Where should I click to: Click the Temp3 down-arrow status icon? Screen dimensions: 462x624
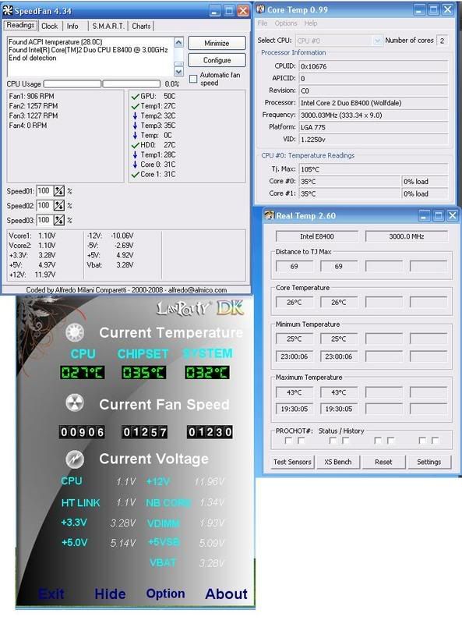click(136, 126)
